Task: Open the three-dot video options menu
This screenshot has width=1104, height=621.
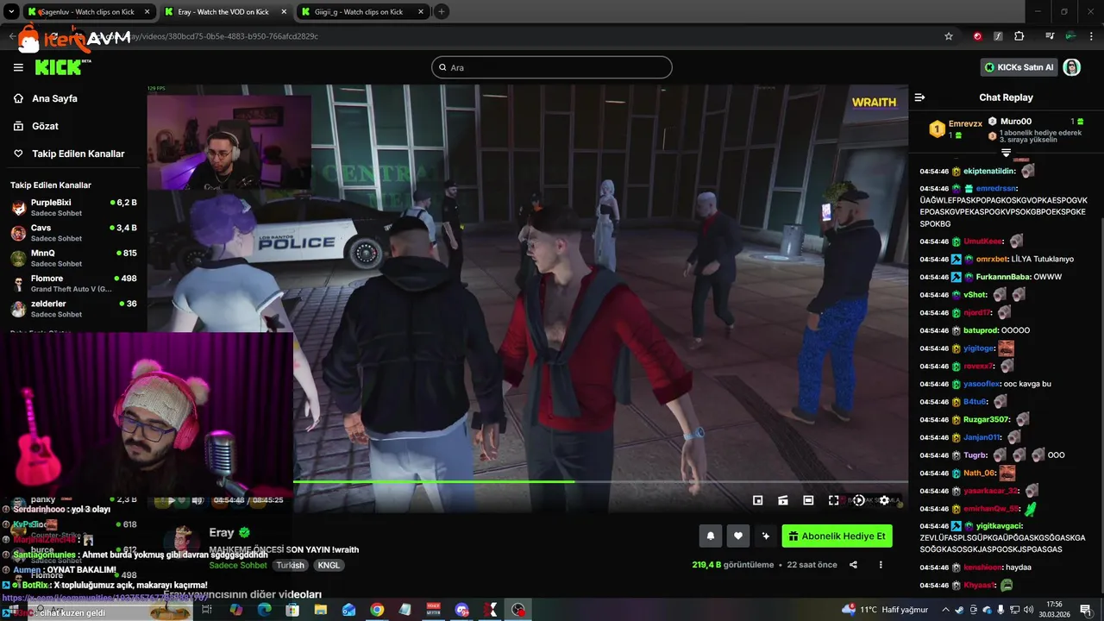Action: pos(881,565)
